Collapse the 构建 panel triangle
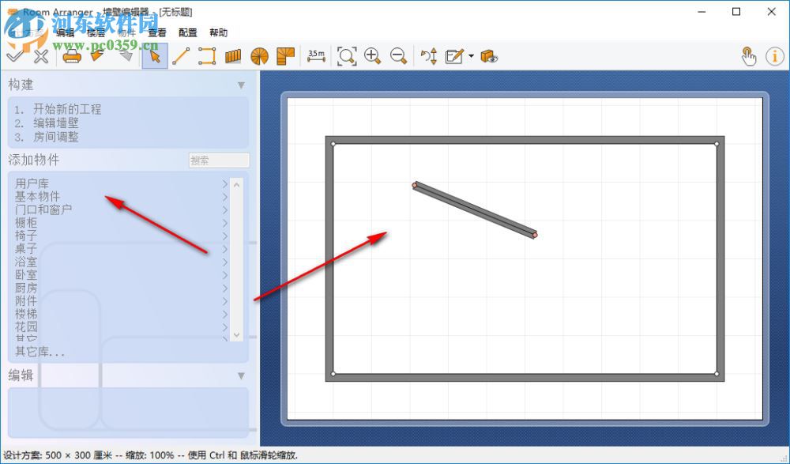Screen dimensions: 790x464 tap(241, 85)
